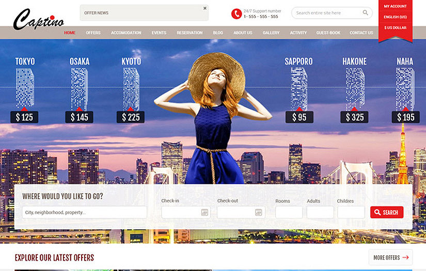Viewport: 426px width, 271px height.
Task: Click the magnifier icon in site search
Action: click(366, 13)
